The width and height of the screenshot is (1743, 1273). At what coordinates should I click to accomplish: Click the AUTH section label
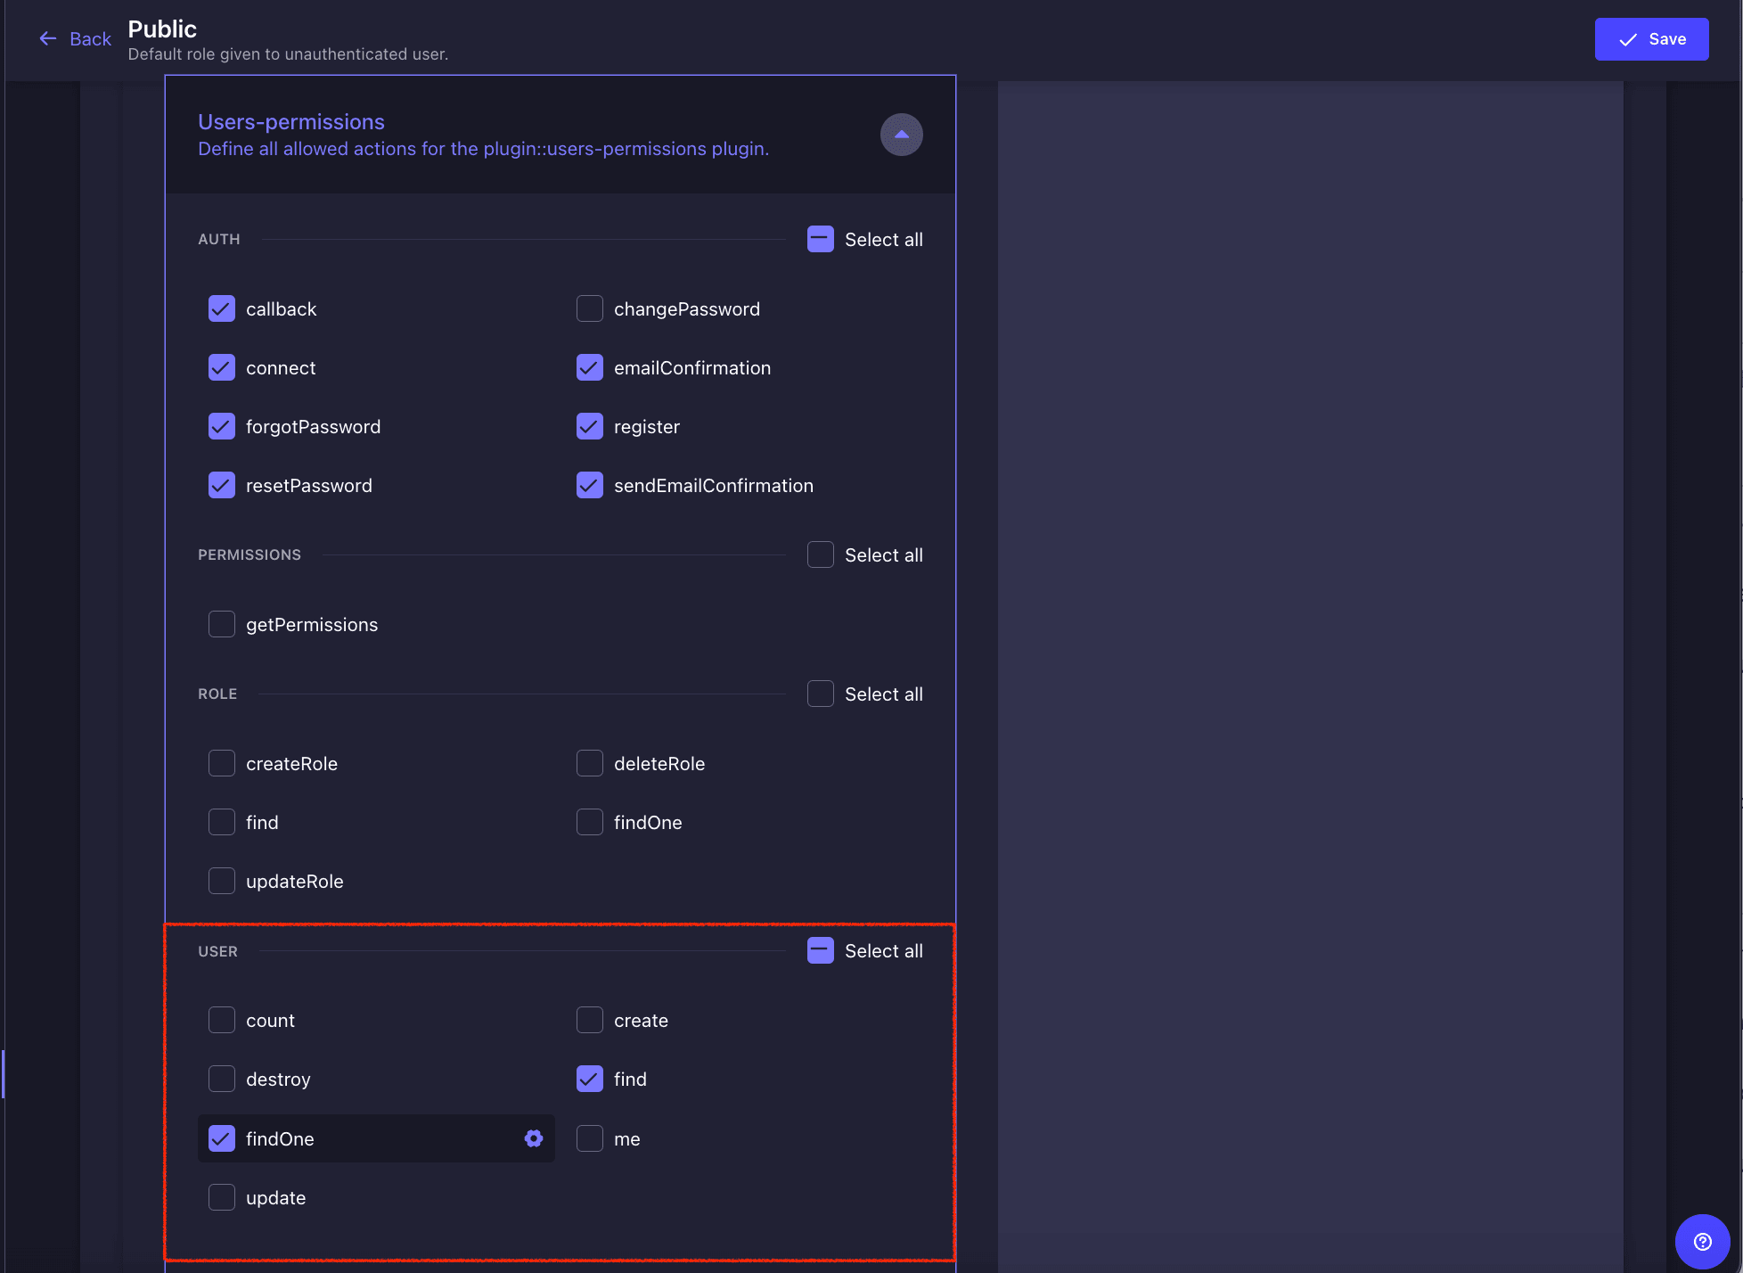(219, 239)
